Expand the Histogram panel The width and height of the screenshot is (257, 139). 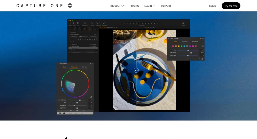(69, 32)
